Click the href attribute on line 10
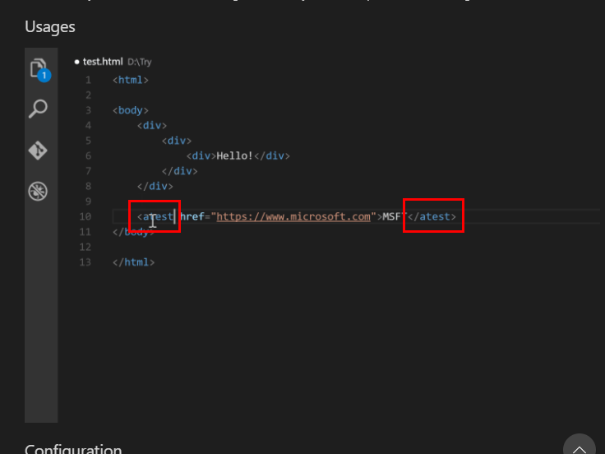The width and height of the screenshot is (605, 454). point(192,216)
